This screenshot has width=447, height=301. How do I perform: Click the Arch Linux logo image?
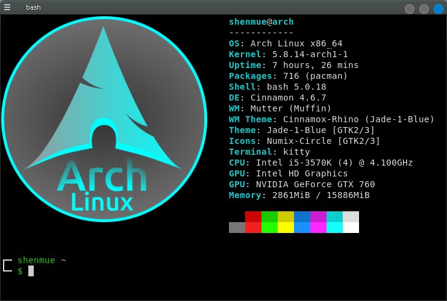[x=104, y=119]
